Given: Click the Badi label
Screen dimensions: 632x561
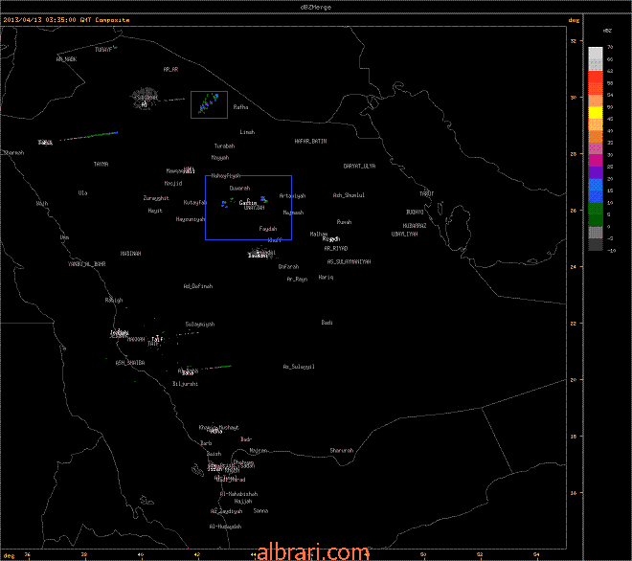Looking at the screenshot, I should tap(327, 323).
